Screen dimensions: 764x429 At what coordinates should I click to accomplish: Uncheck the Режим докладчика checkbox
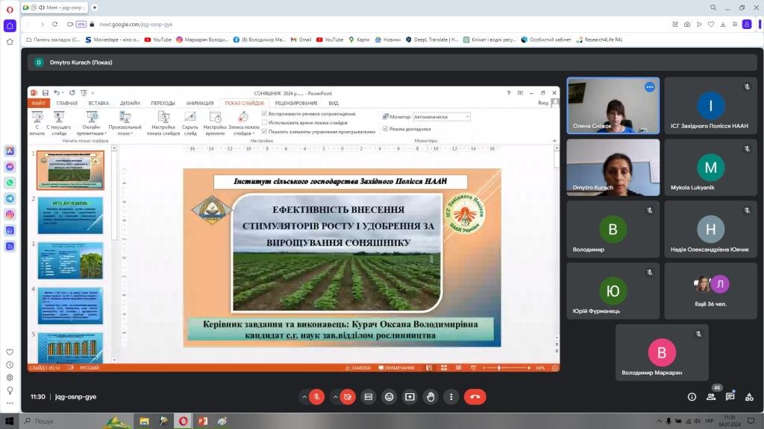click(385, 129)
